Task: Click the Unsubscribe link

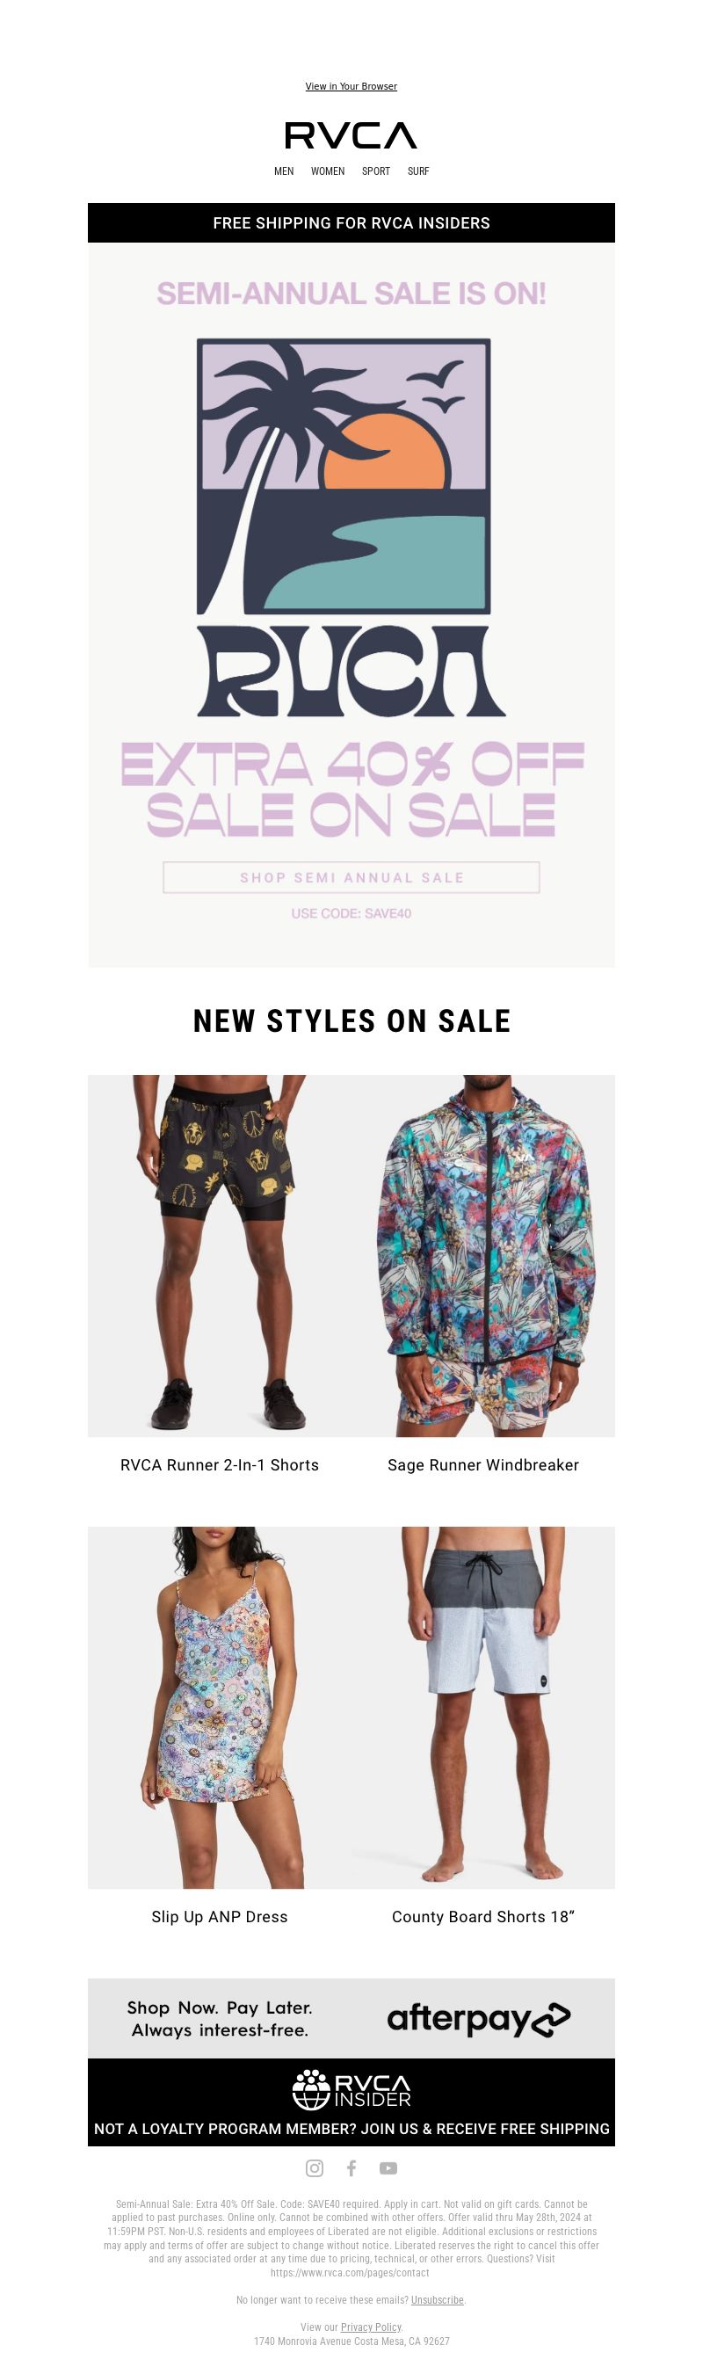Action: (438, 2299)
